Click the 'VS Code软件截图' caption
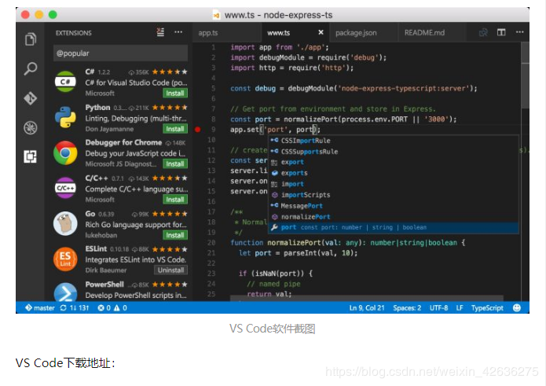Image resolution: width=546 pixels, height=386 pixels. click(x=273, y=329)
